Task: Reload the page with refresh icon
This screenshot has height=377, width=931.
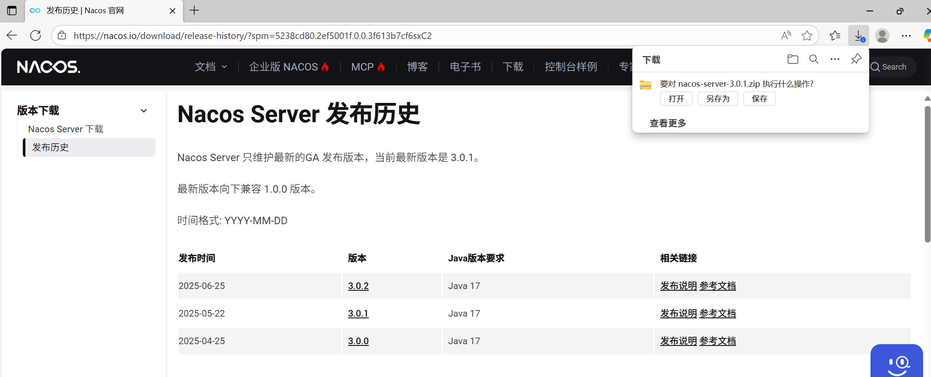Action: pos(36,35)
